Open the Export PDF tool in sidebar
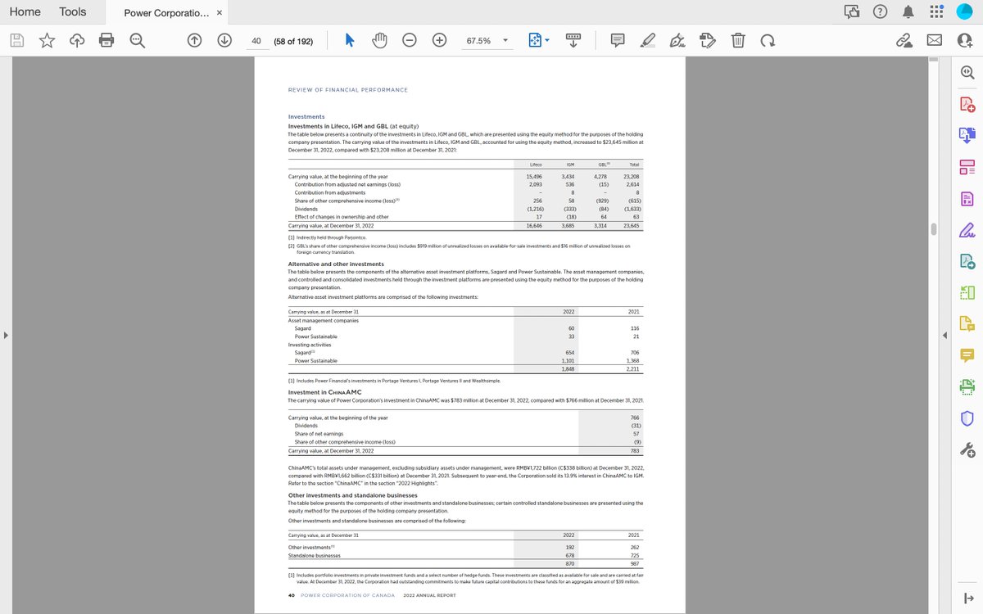The image size is (983, 614). pos(967,136)
